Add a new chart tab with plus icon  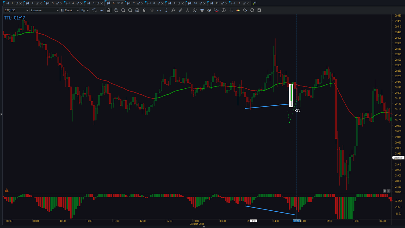(254, 3)
